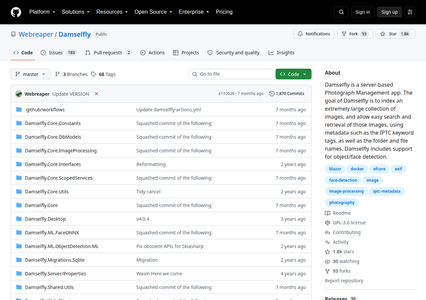Open the 'Update VERSION' commit message

pyautogui.click(x=71, y=94)
